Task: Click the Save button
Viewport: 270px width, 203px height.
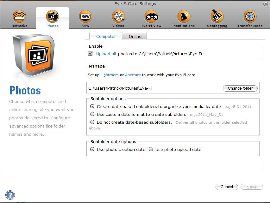Action: pos(252,187)
